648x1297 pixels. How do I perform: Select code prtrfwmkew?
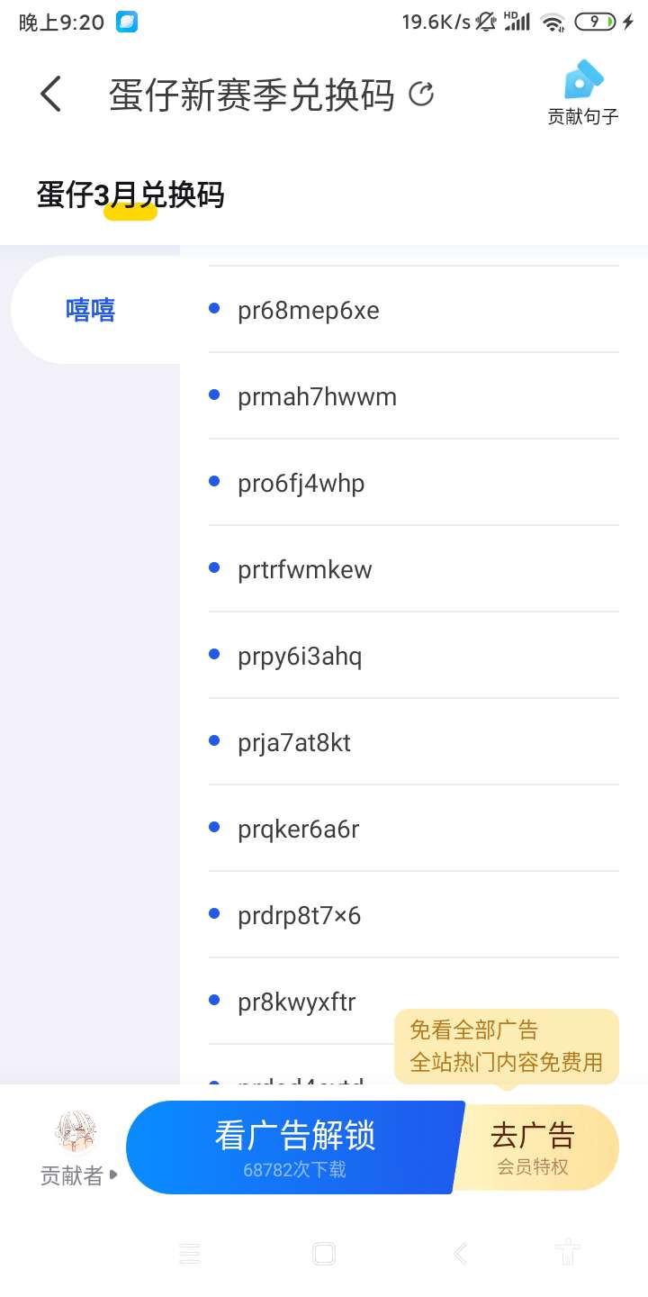[x=305, y=570]
